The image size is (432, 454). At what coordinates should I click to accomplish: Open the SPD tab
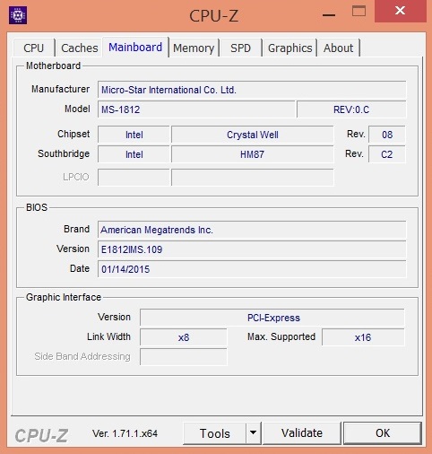coord(240,48)
